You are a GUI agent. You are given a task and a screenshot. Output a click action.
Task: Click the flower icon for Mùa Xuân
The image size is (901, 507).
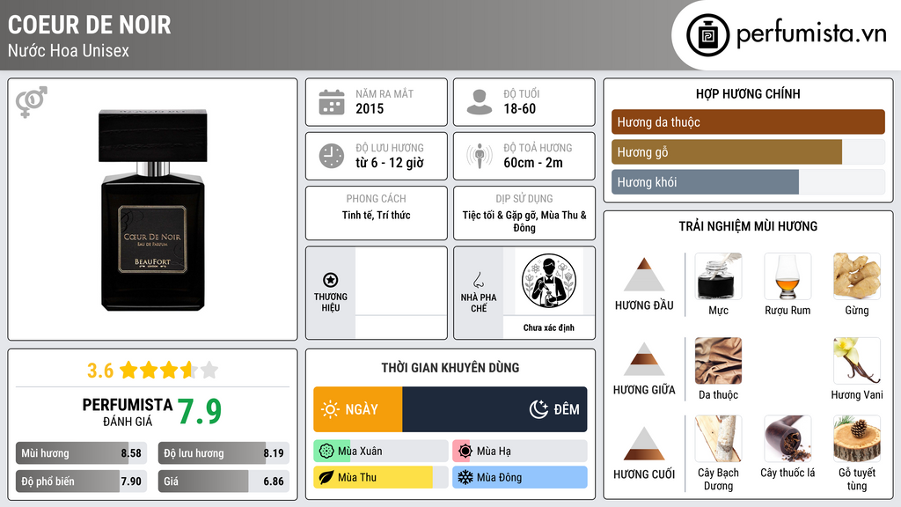pos(326,452)
